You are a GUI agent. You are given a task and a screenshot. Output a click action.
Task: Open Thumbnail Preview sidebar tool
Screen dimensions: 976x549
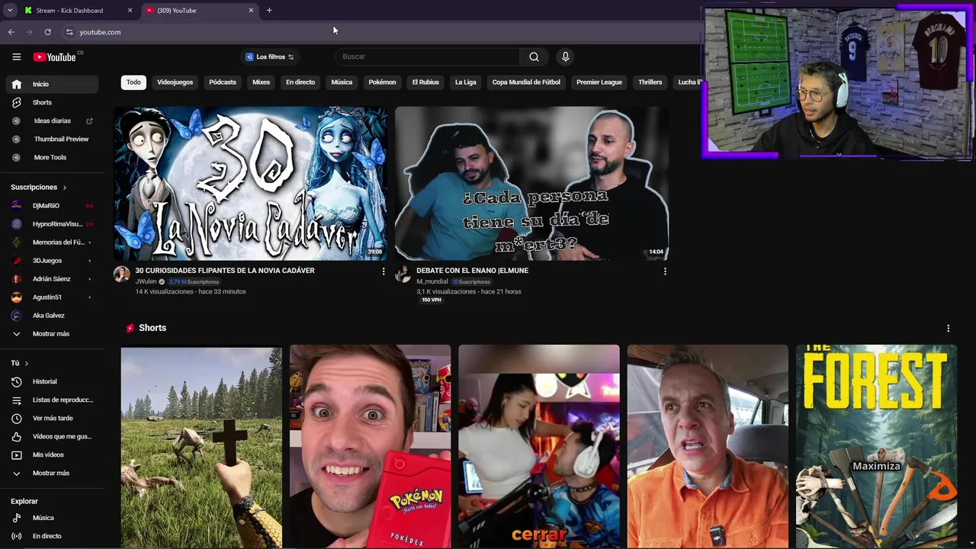pyautogui.click(x=52, y=139)
